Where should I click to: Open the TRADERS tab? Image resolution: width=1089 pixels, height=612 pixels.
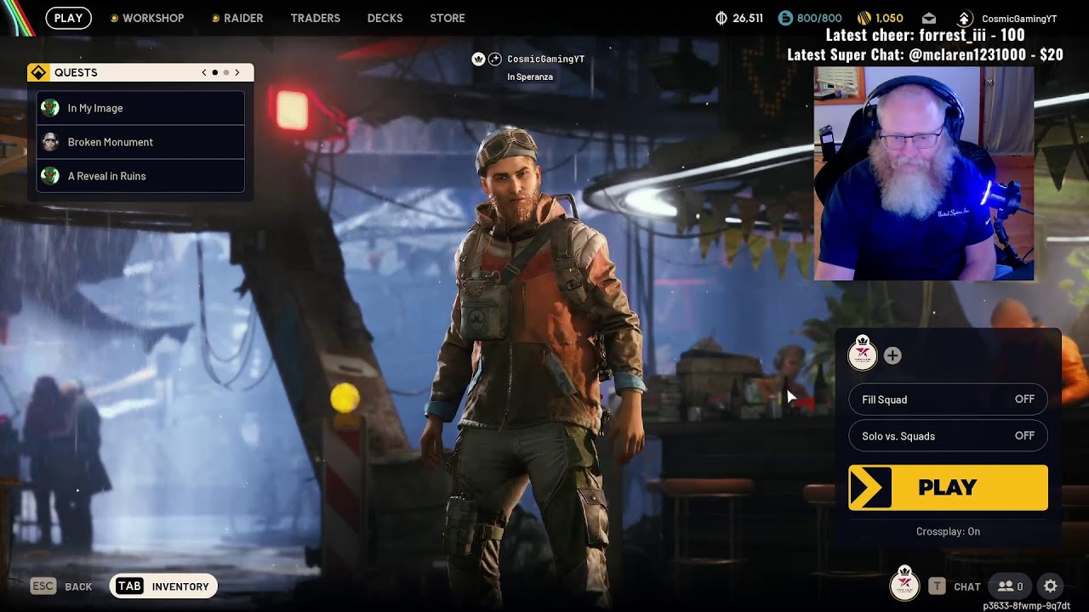point(315,18)
